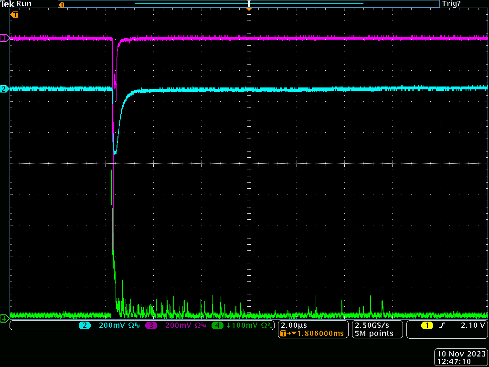Click the rising edge trigger slope icon
This screenshot has height=367, width=489.
click(x=442, y=325)
